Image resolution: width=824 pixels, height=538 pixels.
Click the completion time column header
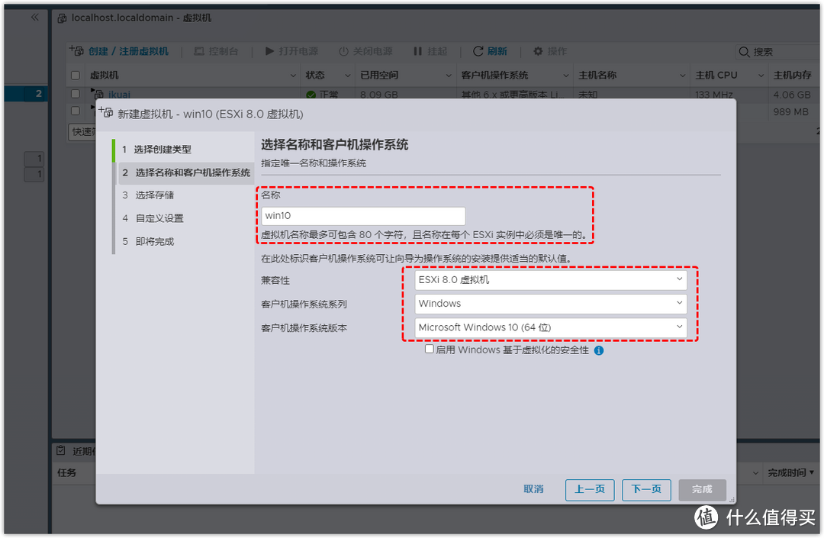pos(787,473)
